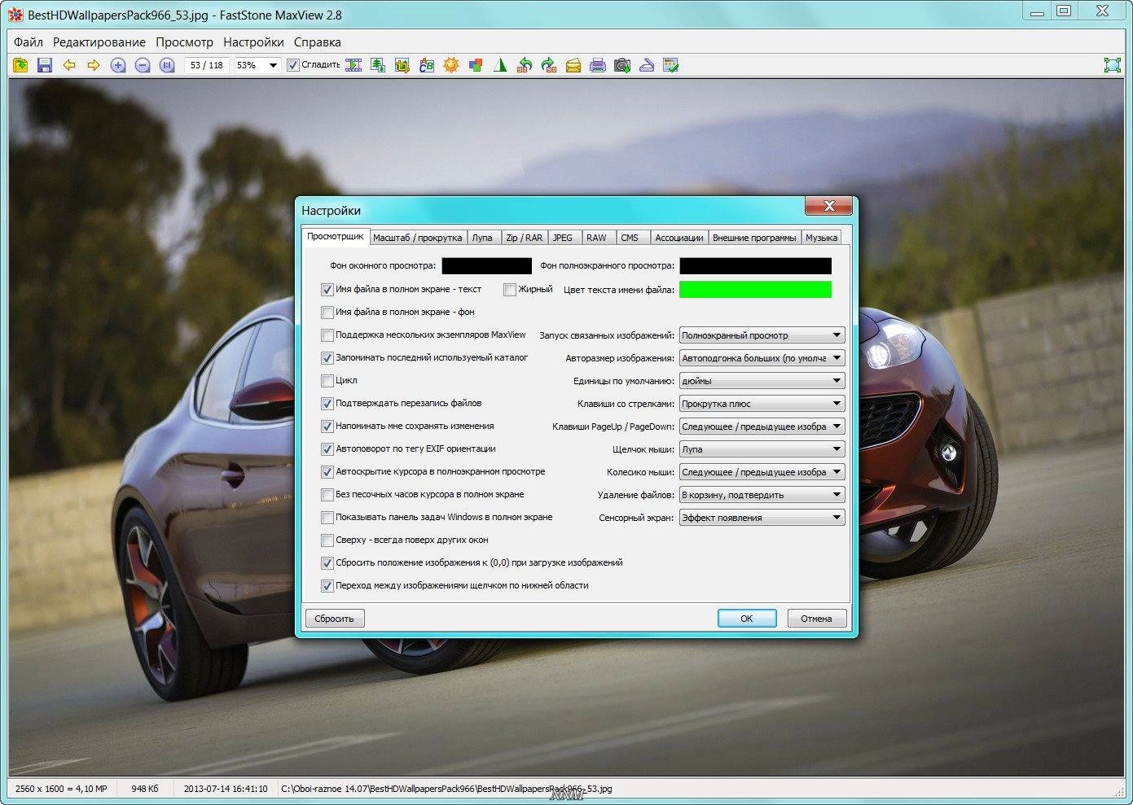Pick Фон оконного просмотра black color
This screenshot has width=1133, height=805.
click(486, 265)
